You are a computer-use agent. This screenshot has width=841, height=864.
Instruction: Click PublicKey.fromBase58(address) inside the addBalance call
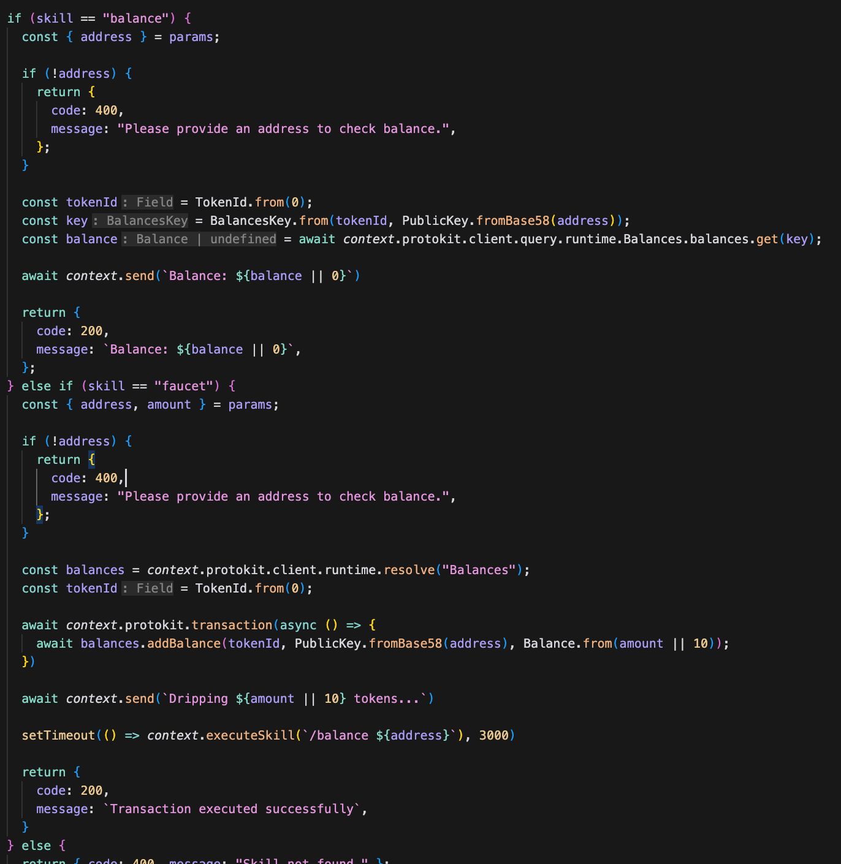(401, 643)
